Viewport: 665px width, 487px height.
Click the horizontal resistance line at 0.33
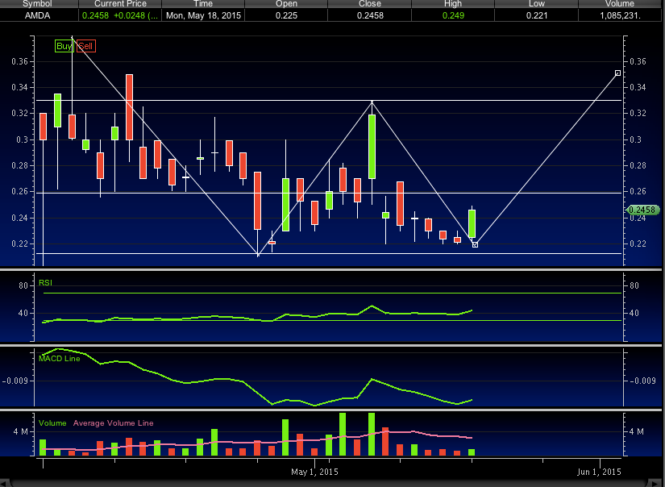(329, 101)
